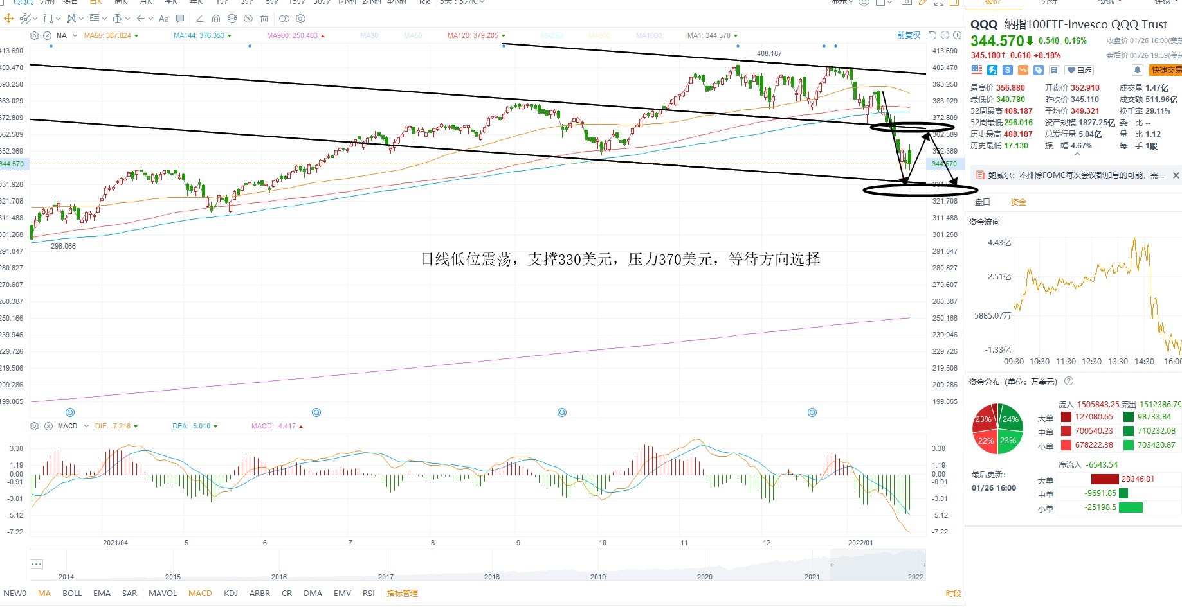The width and height of the screenshot is (1182, 607).
Task: Click the first chart event marker below April
Action: click(70, 412)
